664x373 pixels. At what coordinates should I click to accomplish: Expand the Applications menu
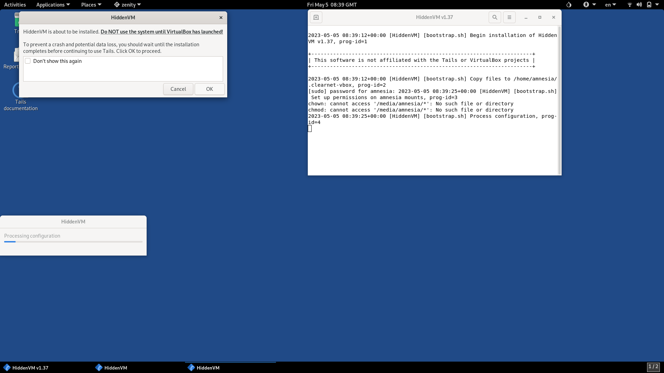click(53, 5)
